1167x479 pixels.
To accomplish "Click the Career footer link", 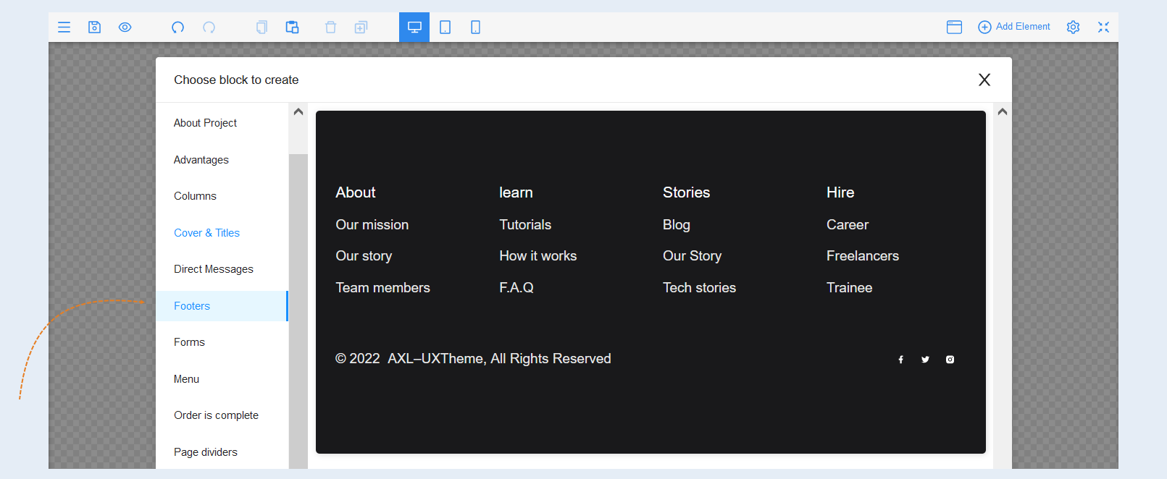I will point(848,225).
